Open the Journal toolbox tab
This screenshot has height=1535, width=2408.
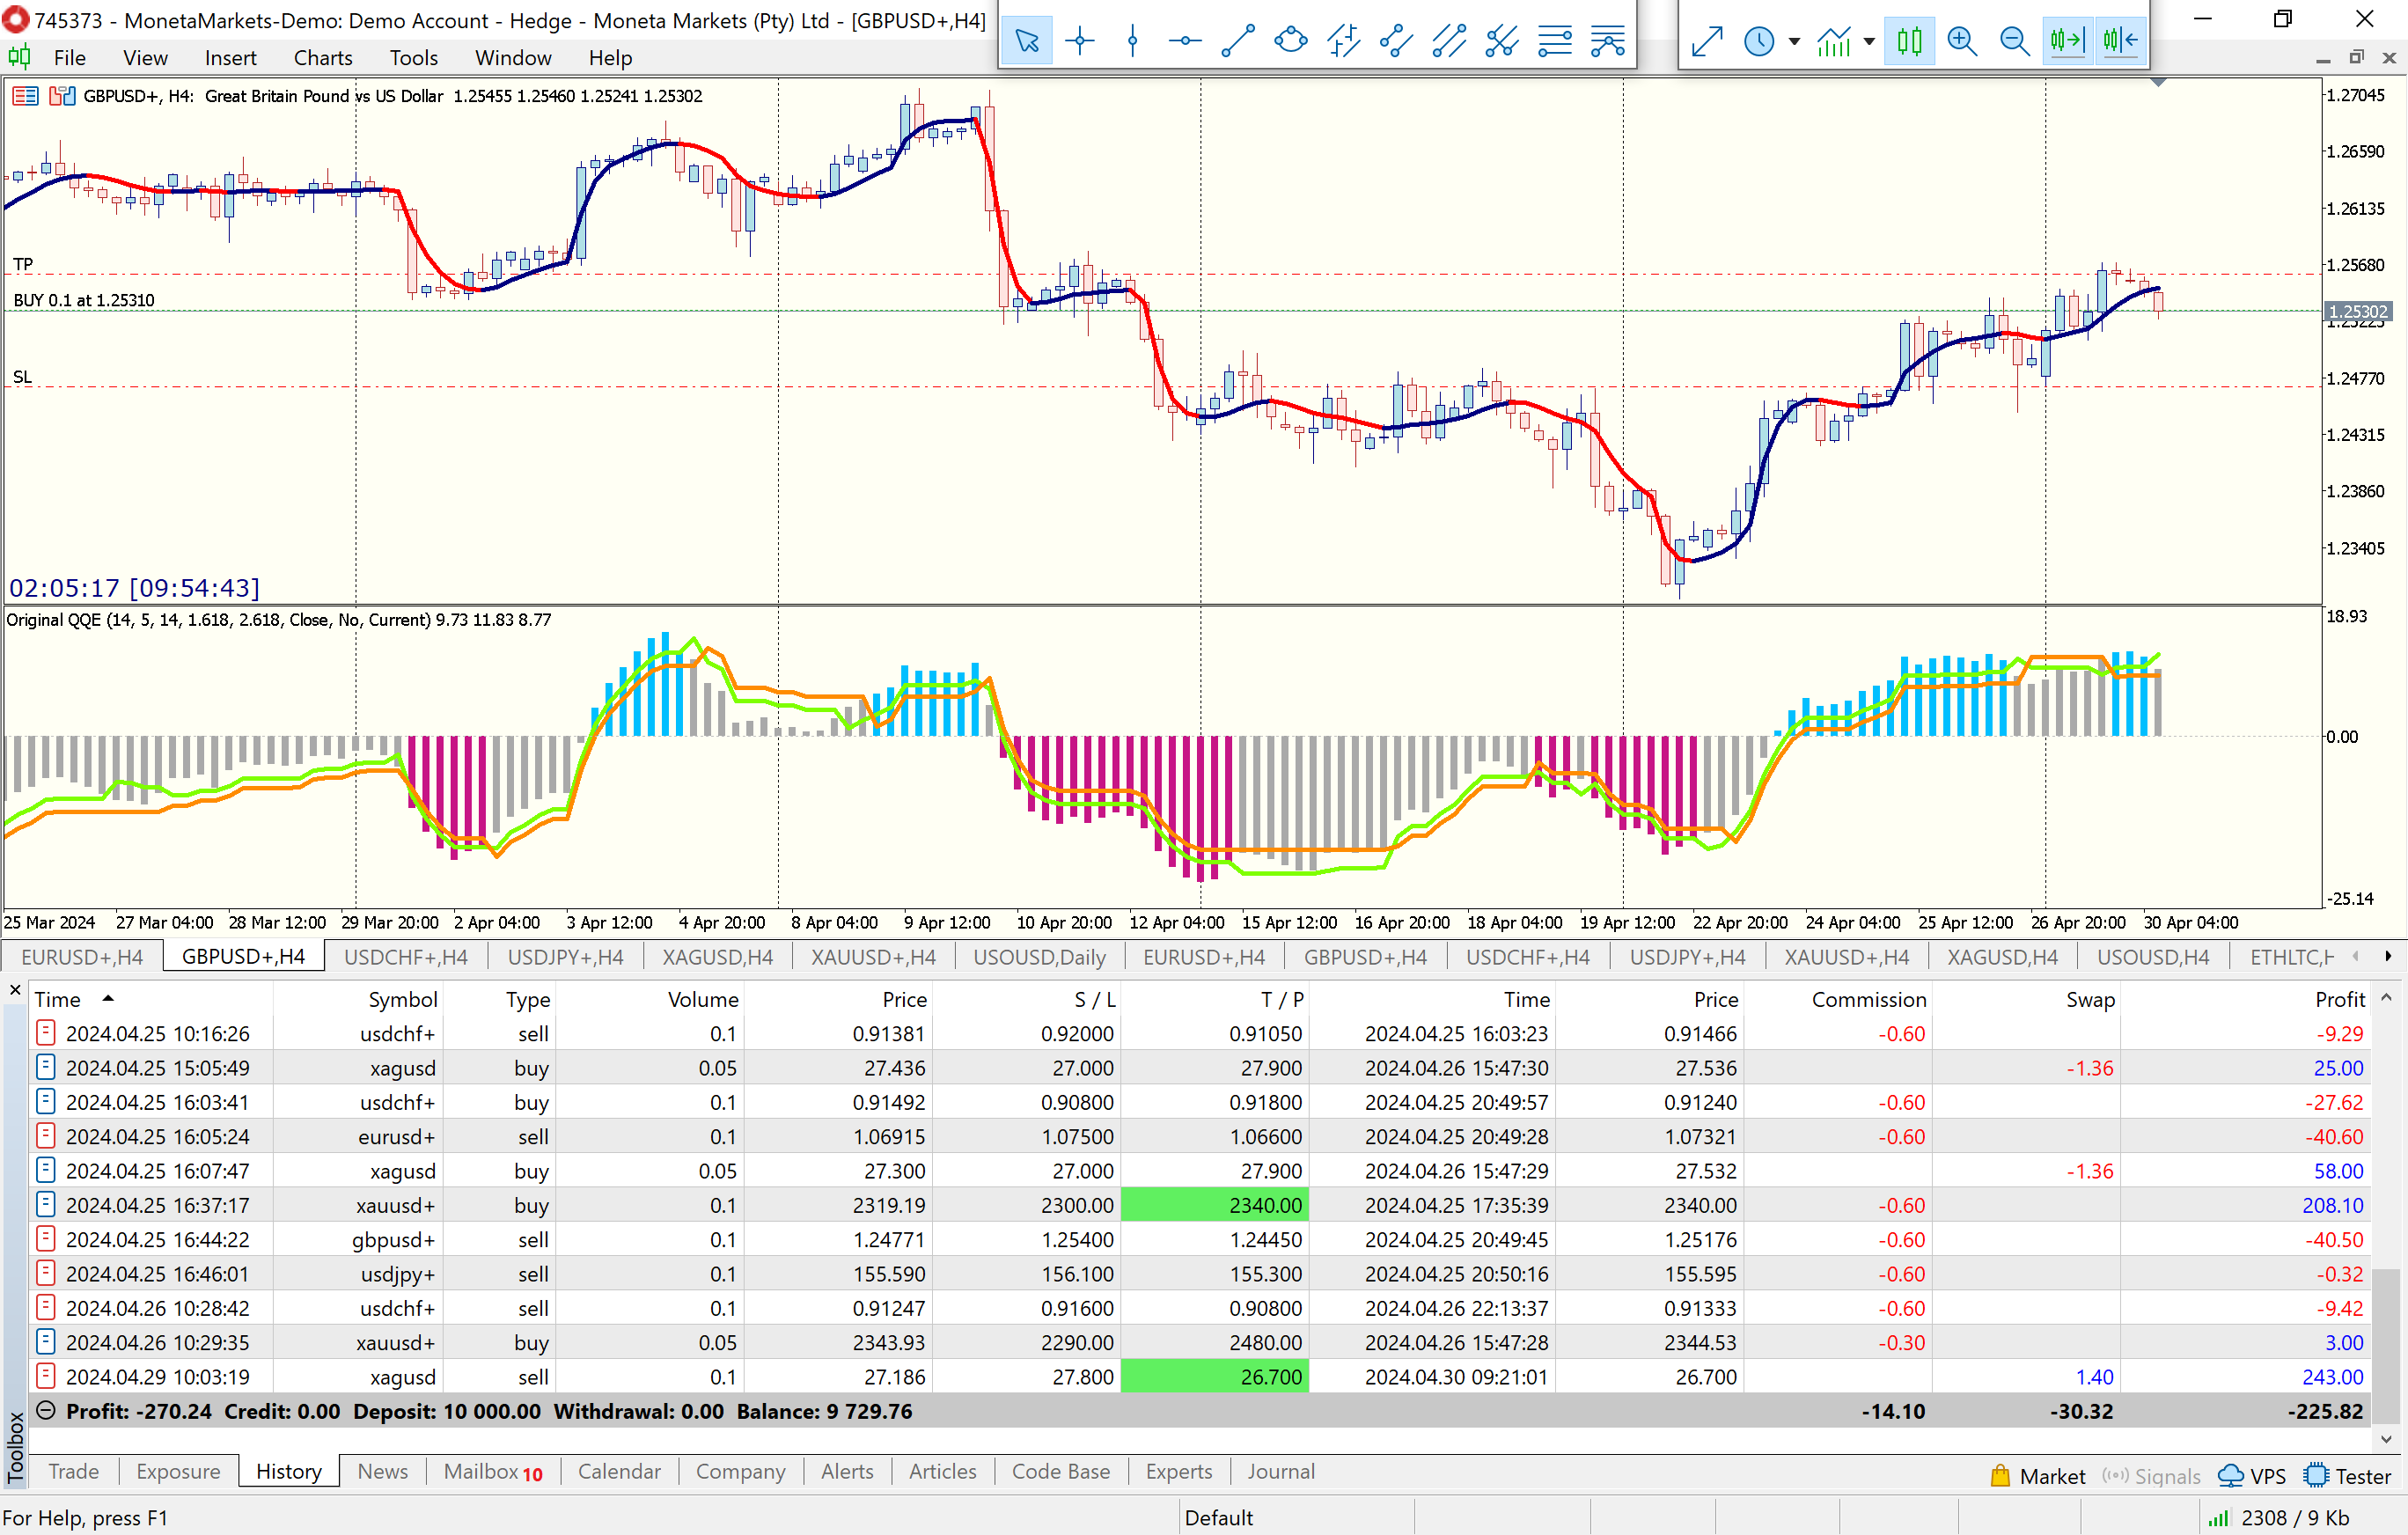pyautogui.click(x=1280, y=1471)
